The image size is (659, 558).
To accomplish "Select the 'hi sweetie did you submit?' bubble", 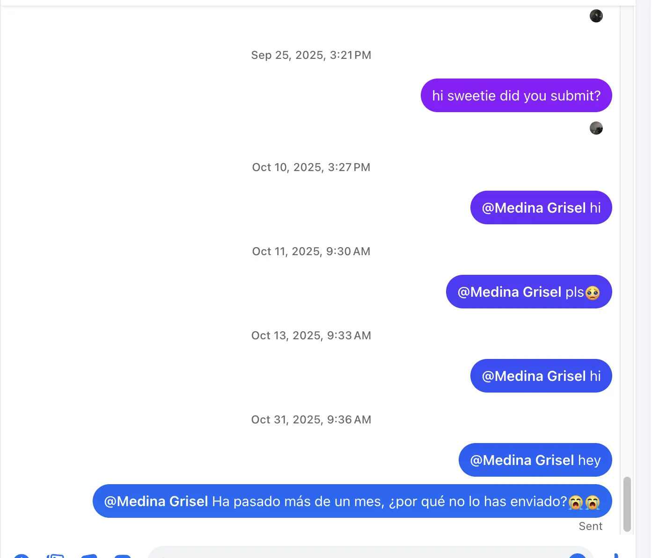I will click(516, 95).
